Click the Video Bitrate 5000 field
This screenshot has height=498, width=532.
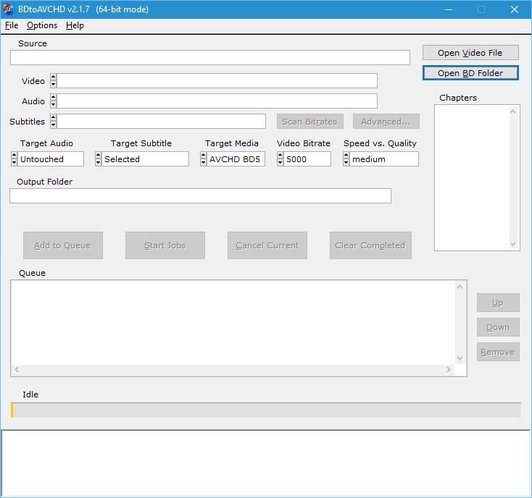click(307, 159)
